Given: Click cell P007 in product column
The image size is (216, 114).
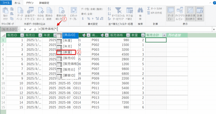Looking at the screenshot, I should (100, 69).
